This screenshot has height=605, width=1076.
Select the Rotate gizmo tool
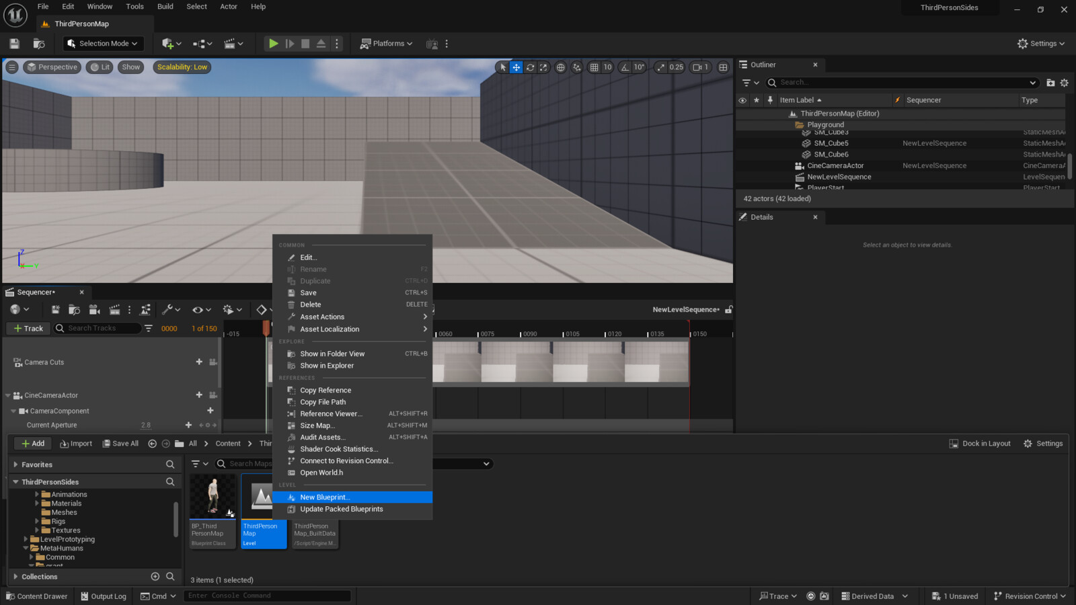click(531, 67)
